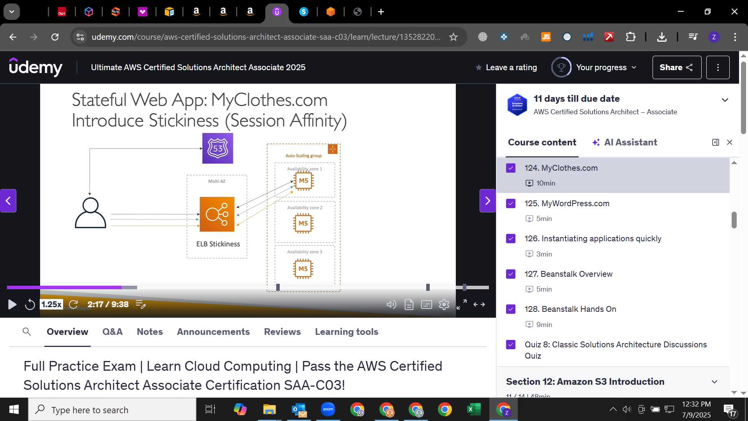Open course title link in header
The image size is (748, 421).
[198, 67]
